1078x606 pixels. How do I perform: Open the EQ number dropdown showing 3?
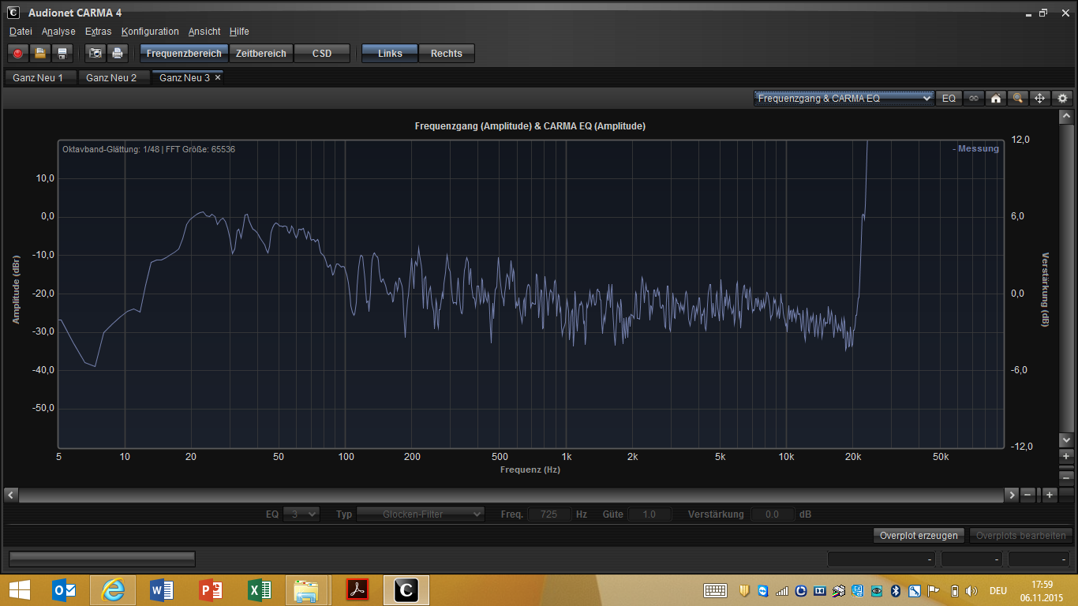point(301,514)
